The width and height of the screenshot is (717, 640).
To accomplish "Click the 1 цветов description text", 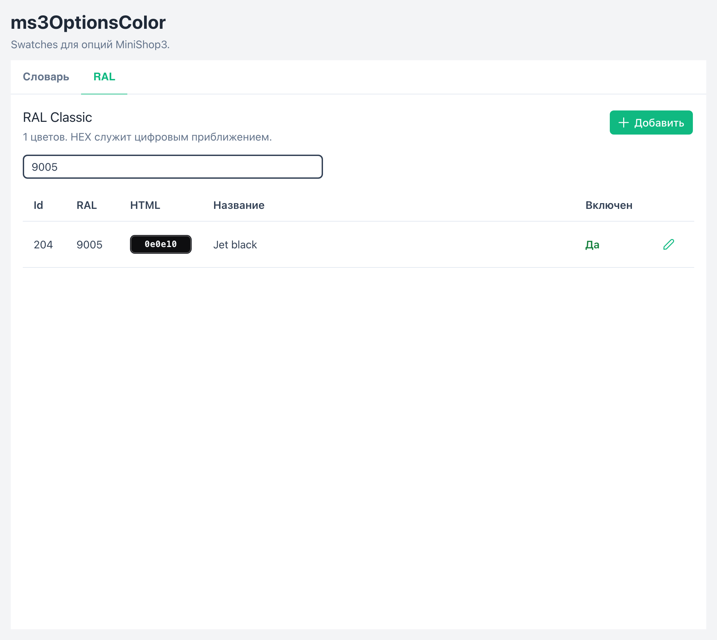I will [x=147, y=137].
